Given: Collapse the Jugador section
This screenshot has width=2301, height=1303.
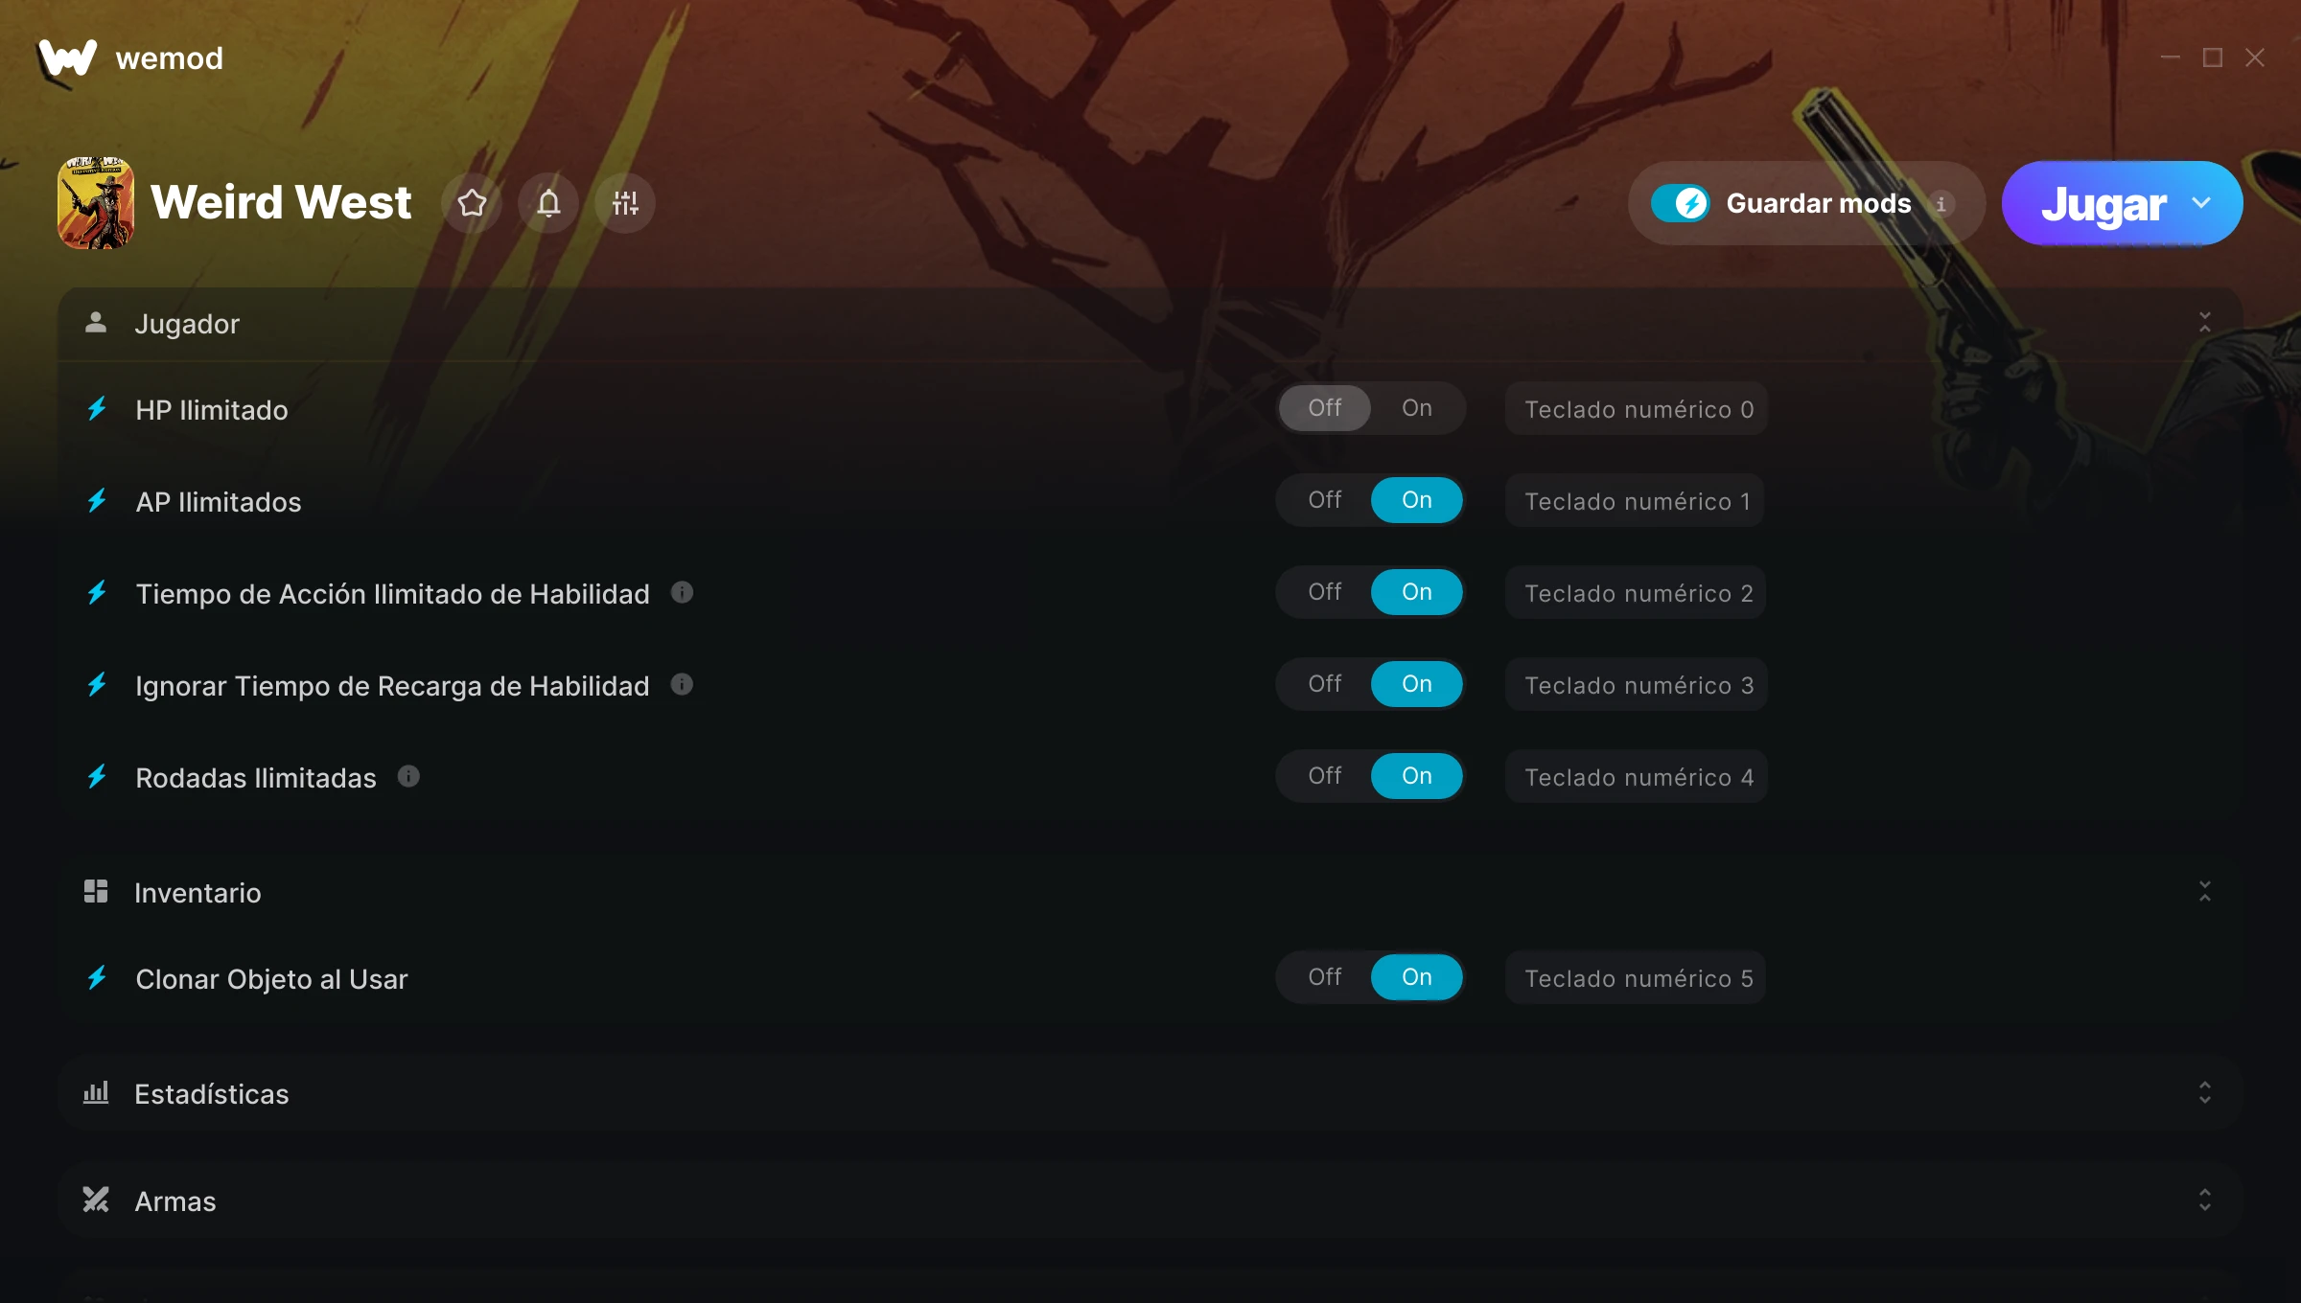Looking at the screenshot, I should click(2205, 323).
